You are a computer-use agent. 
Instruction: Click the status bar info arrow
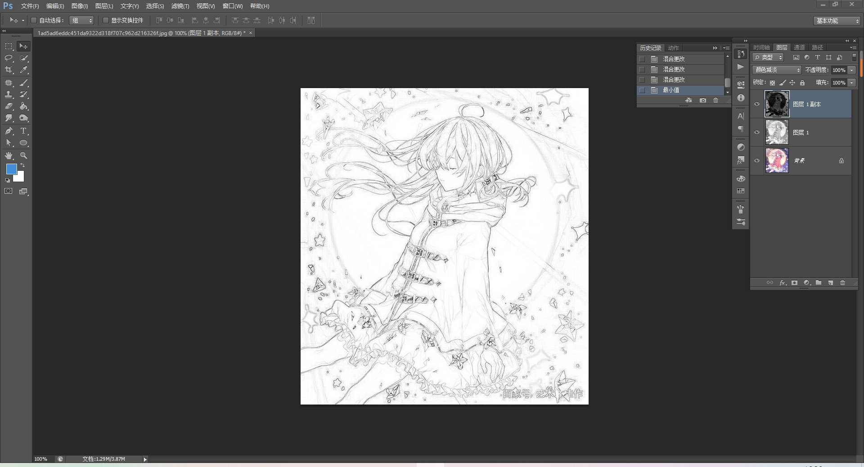coord(145,459)
